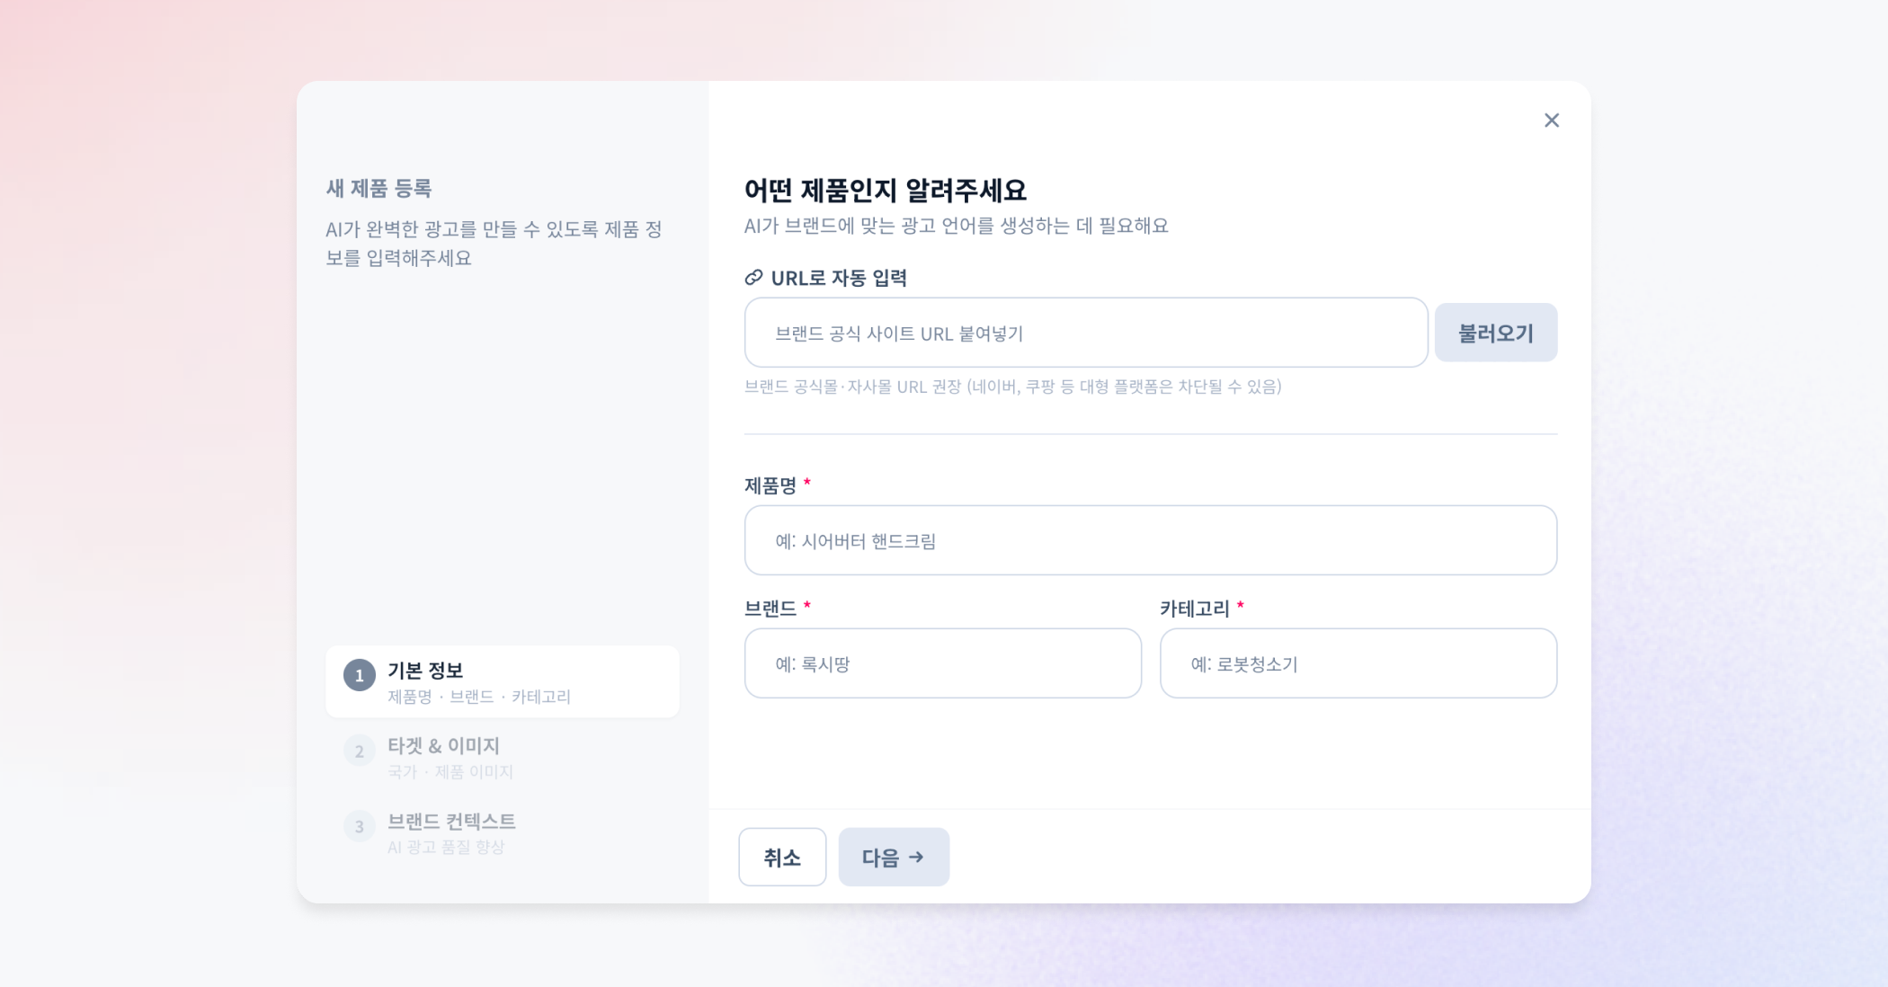
Task: Close the product registration dialog
Action: [1551, 120]
